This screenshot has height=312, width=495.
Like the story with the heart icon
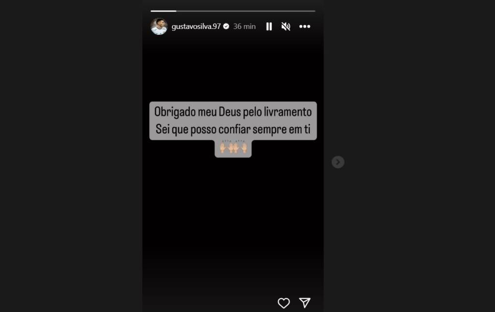283,303
